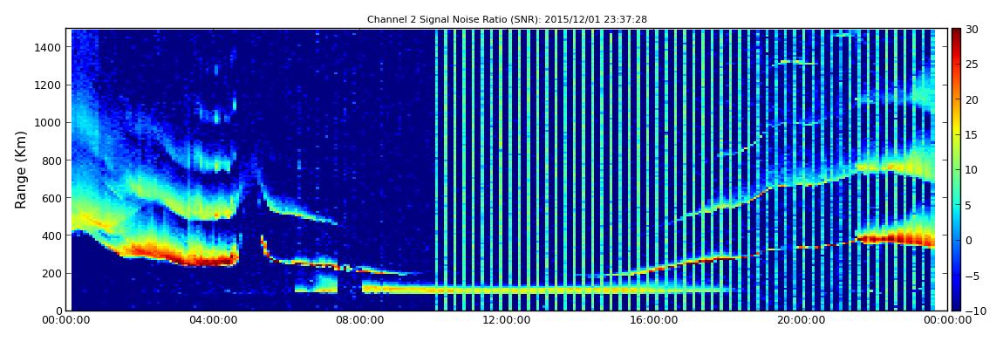Click the colorbar value −5

pos(972,276)
